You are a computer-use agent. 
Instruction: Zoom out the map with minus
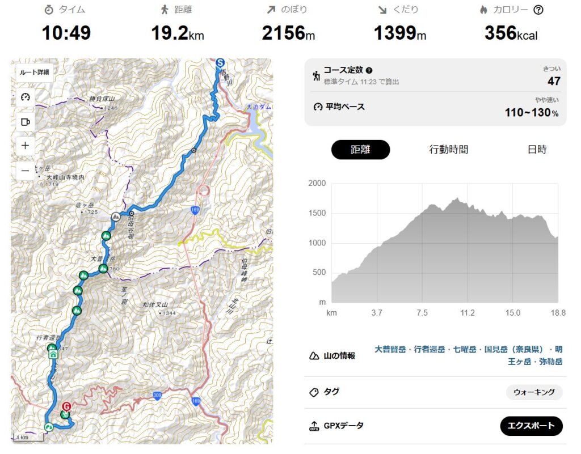25,170
